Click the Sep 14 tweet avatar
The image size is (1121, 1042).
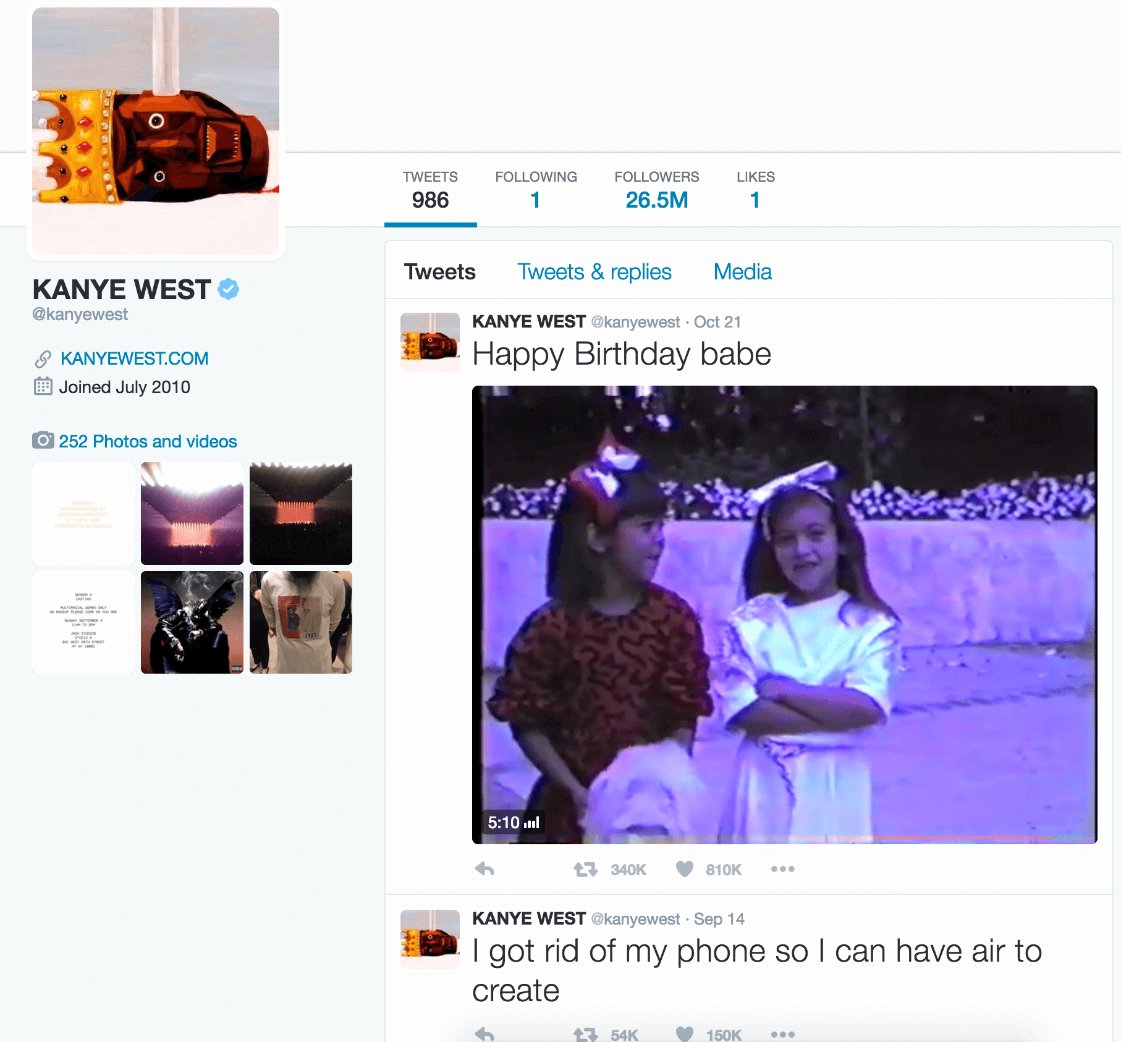pyautogui.click(x=430, y=939)
